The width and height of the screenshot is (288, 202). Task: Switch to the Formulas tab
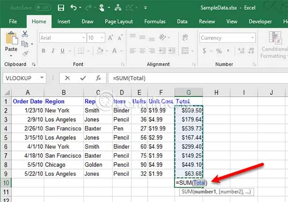coord(155,21)
